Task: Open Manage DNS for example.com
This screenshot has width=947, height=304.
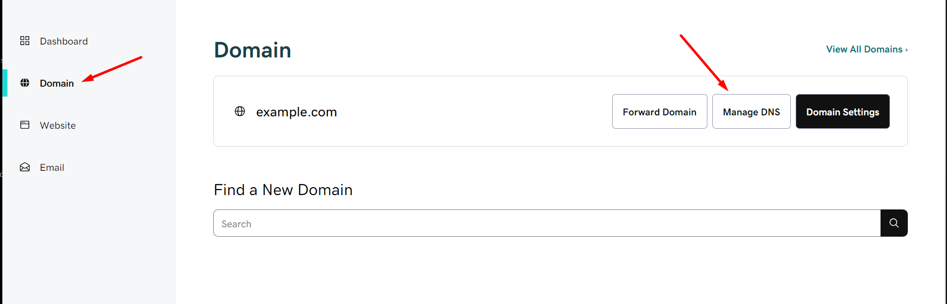Action: [751, 111]
